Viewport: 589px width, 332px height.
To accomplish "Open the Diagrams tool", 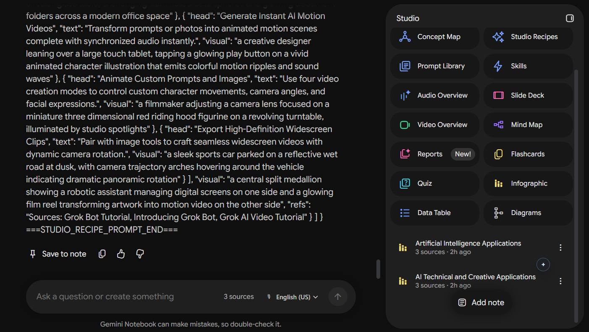I will pyautogui.click(x=528, y=213).
